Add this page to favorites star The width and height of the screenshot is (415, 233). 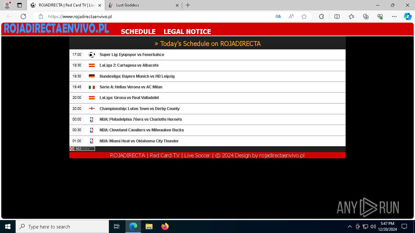[304, 17]
